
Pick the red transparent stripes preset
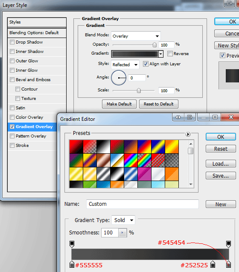[158, 160]
